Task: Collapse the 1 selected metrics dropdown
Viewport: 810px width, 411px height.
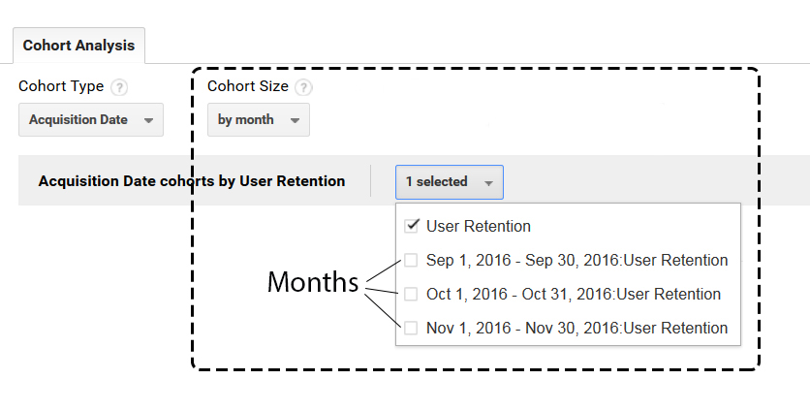Action: pyautogui.click(x=450, y=182)
